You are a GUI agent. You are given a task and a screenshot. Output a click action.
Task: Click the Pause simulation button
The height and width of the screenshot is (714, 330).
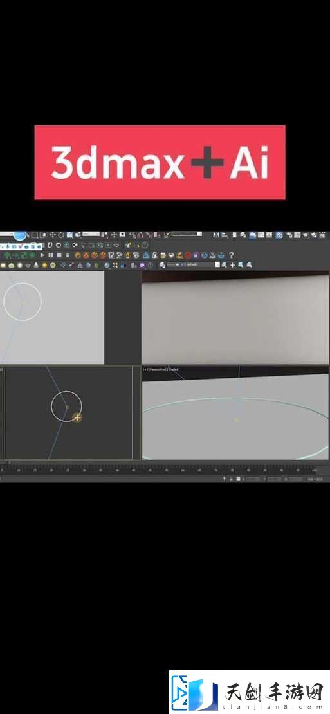pyautogui.click(x=51, y=255)
